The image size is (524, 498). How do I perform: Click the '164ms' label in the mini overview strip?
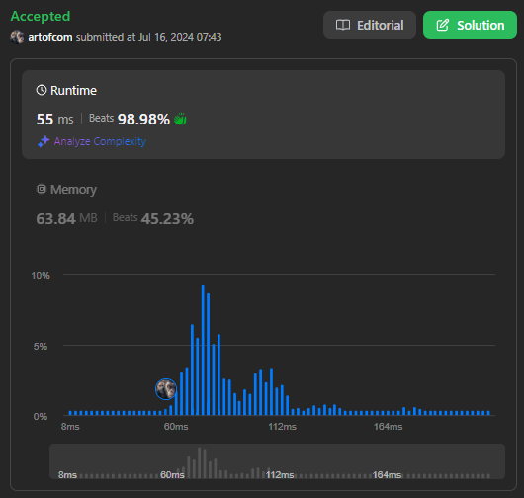[x=387, y=475]
